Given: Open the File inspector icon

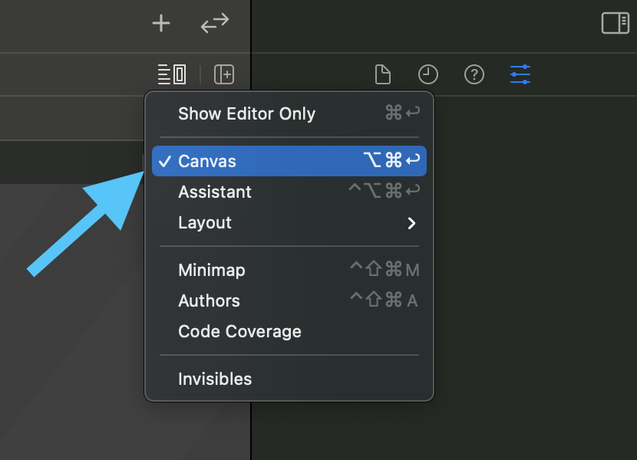Looking at the screenshot, I should 383,74.
